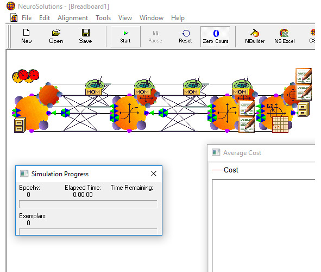This screenshot has height=272, width=321.
Task: Open the Alignment menu
Action: 73,18
